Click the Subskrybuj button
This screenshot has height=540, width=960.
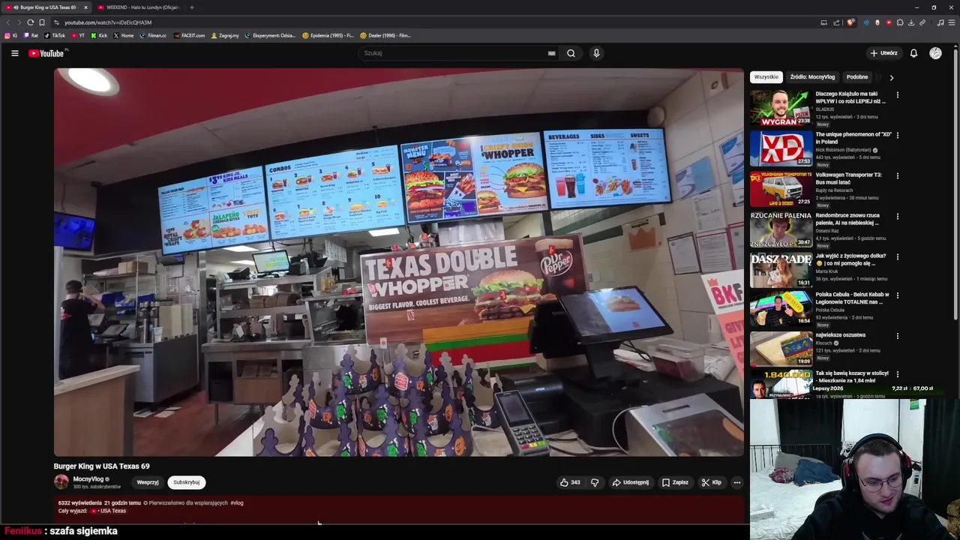click(187, 482)
